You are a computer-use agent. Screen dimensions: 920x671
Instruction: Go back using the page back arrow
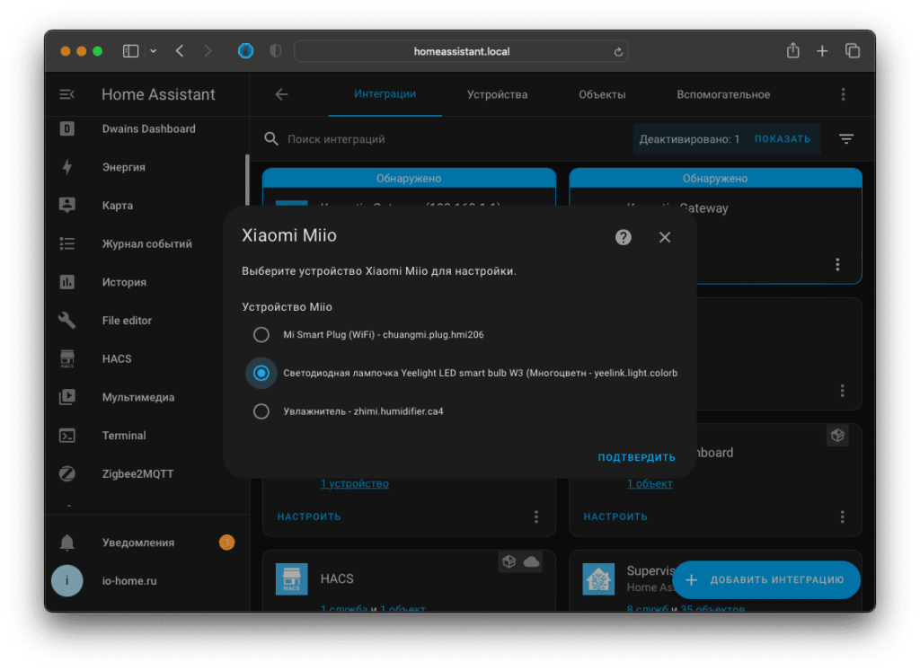pyautogui.click(x=281, y=94)
